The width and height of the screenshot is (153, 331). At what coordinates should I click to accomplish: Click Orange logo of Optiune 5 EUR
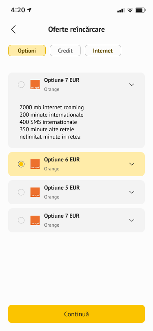(x=35, y=192)
